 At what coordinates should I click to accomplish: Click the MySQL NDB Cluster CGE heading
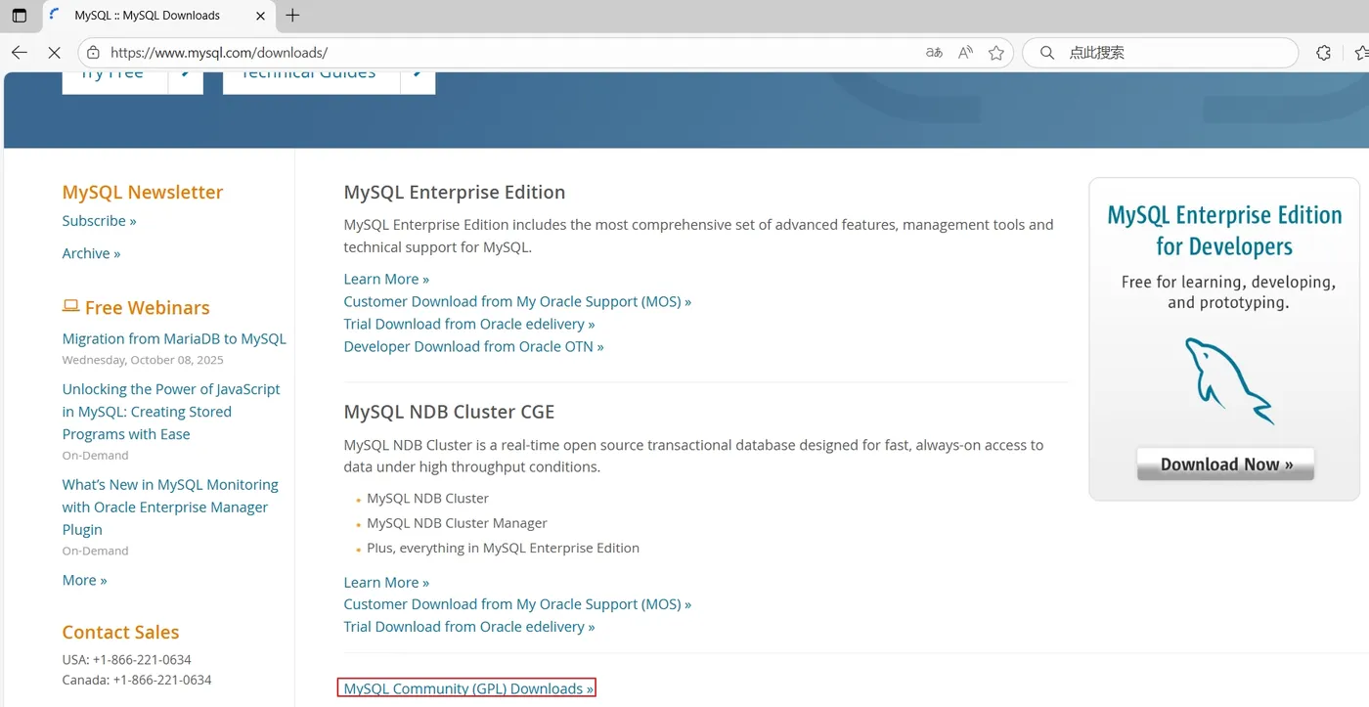pos(450,411)
